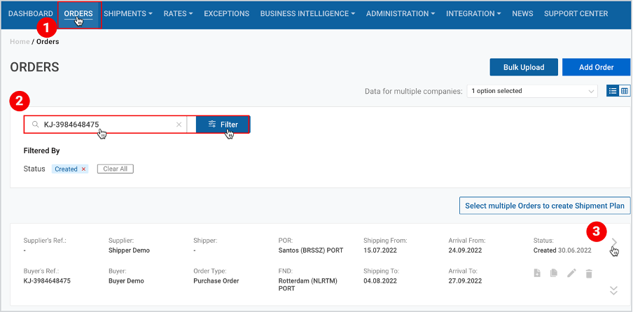Click the Clear All filters button

click(x=116, y=169)
